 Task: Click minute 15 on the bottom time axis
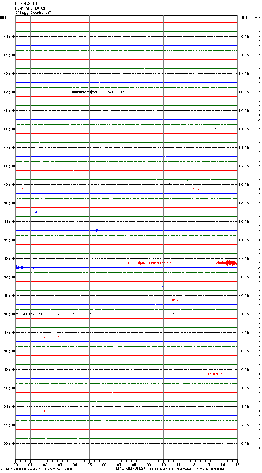237,465
